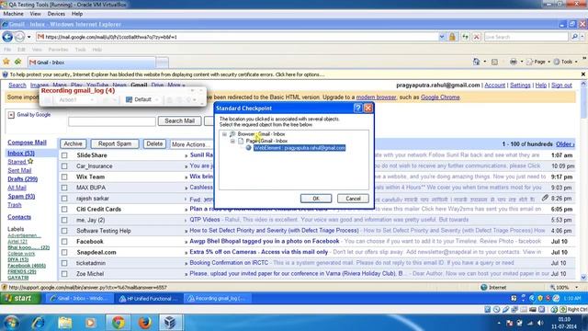This screenshot has height=331, width=588.
Task: Click Archive button
Action: 73,143
